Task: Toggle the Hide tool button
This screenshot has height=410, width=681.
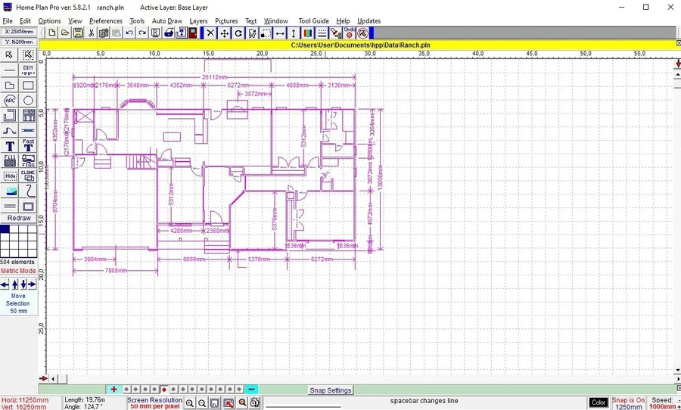Action: [x=10, y=175]
